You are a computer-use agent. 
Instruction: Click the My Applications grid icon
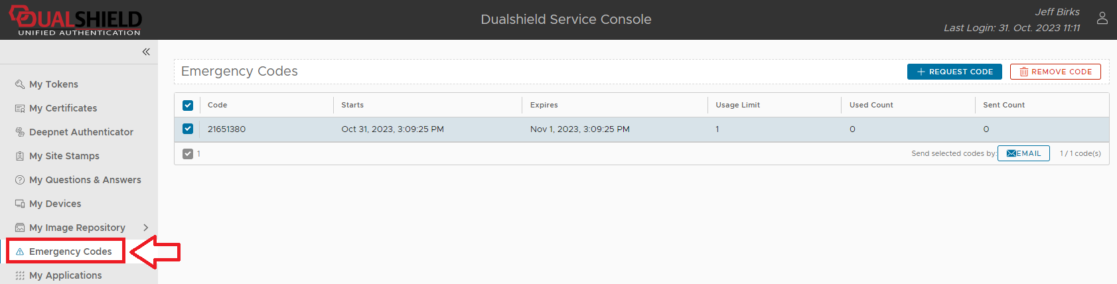(x=20, y=275)
